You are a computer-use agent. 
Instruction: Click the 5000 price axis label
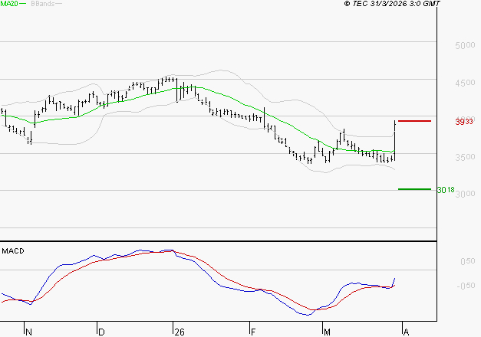pyautogui.click(x=465, y=46)
